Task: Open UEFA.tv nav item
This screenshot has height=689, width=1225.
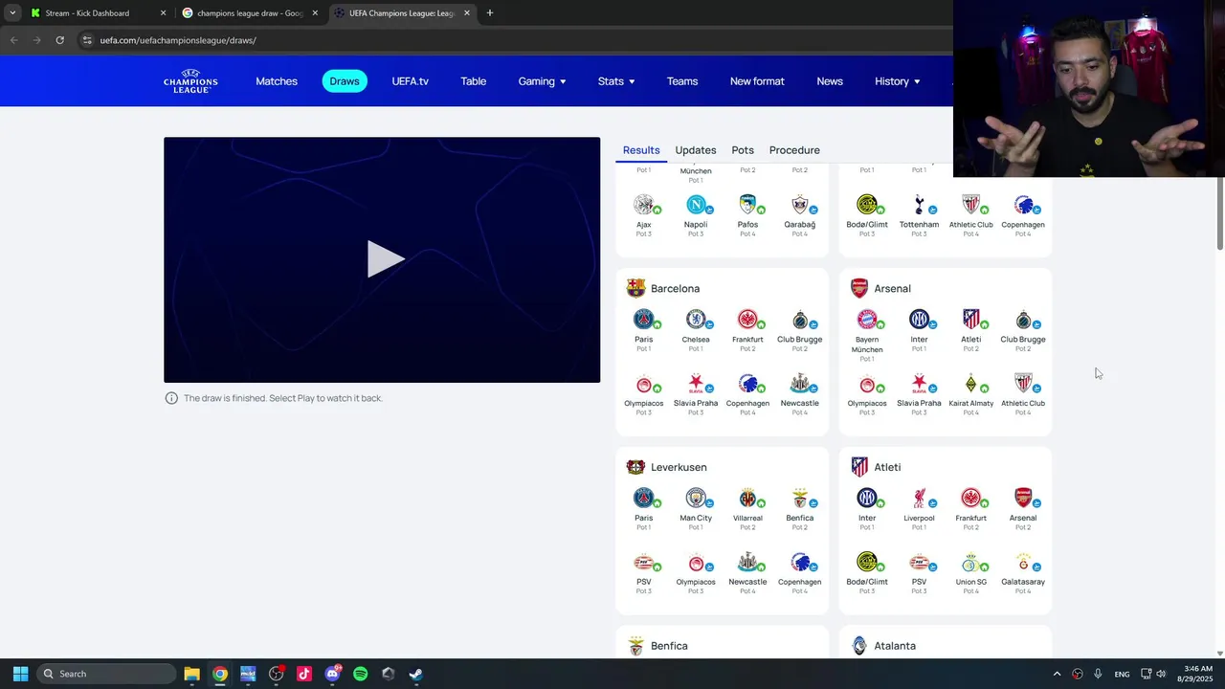Action: pyautogui.click(x=410, y=81)
